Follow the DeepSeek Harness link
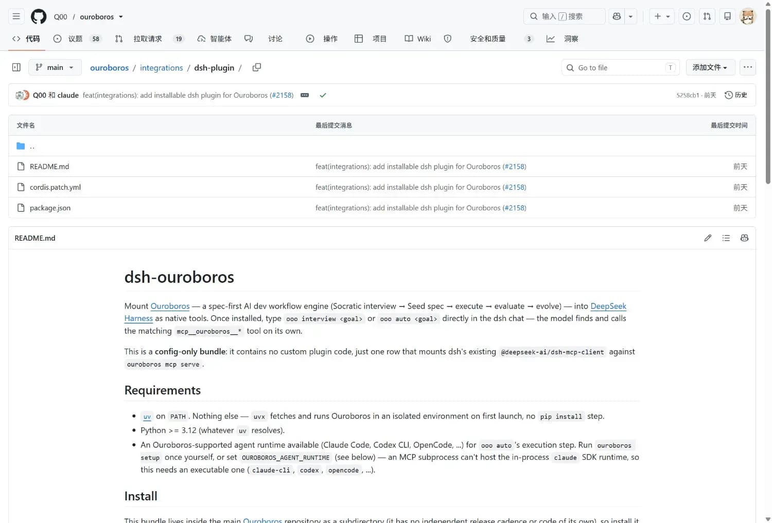The image size is (772, 523). pyautogui.click(x=608, y=306)
